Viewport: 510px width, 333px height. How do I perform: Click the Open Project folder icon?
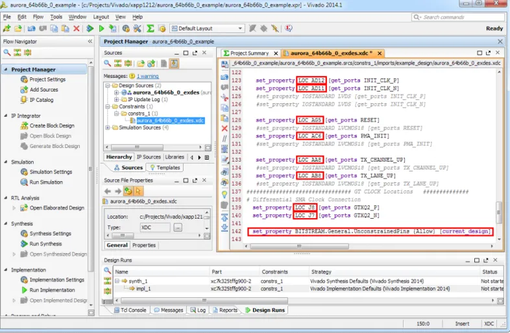(18, 29)
